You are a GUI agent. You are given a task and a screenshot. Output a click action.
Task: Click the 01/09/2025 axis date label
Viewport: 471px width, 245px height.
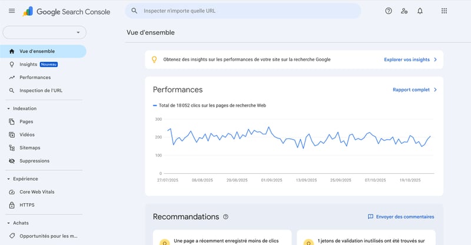coord(271,180)
